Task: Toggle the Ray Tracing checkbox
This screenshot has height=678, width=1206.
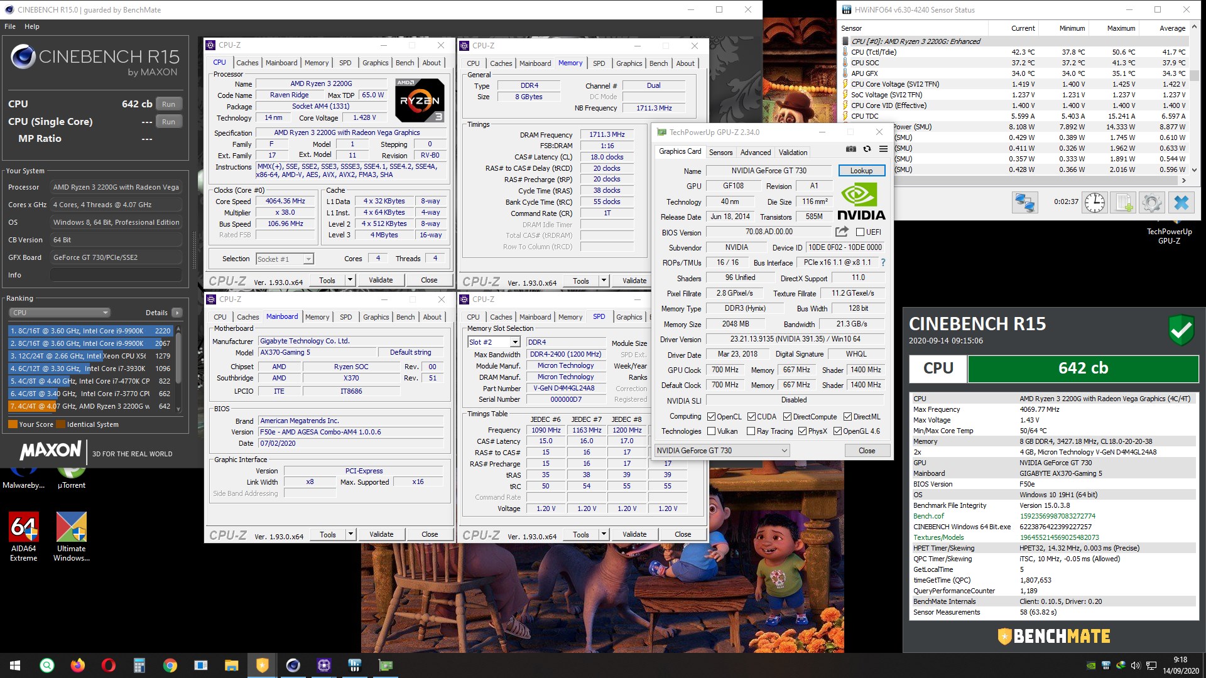Action: tap(751, 431)
